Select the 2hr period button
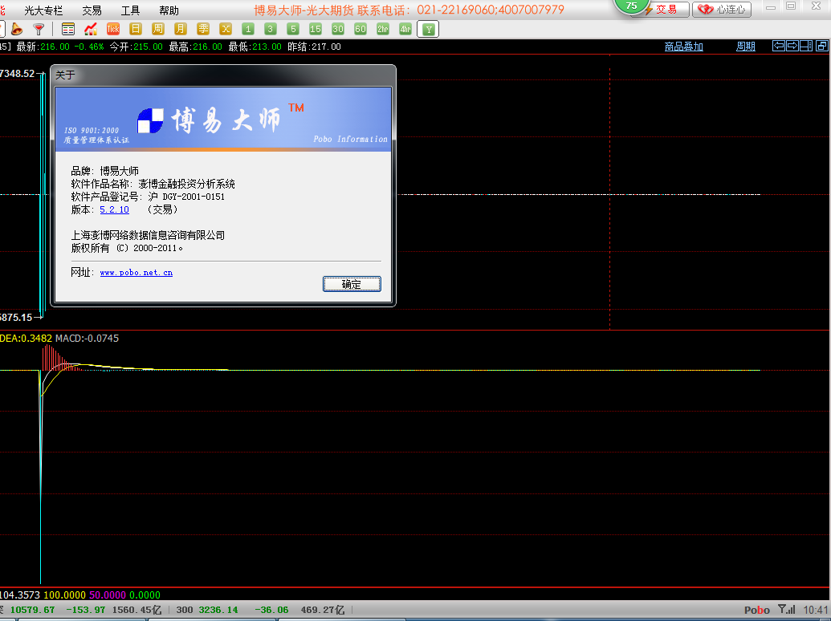Screen dimensions: 831x621 tap(383, 29)
